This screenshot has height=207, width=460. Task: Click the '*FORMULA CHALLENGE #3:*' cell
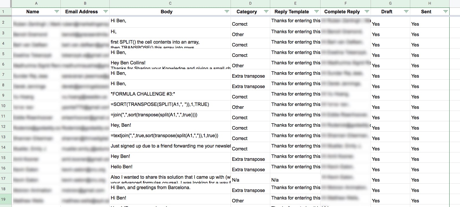point(170,95)
